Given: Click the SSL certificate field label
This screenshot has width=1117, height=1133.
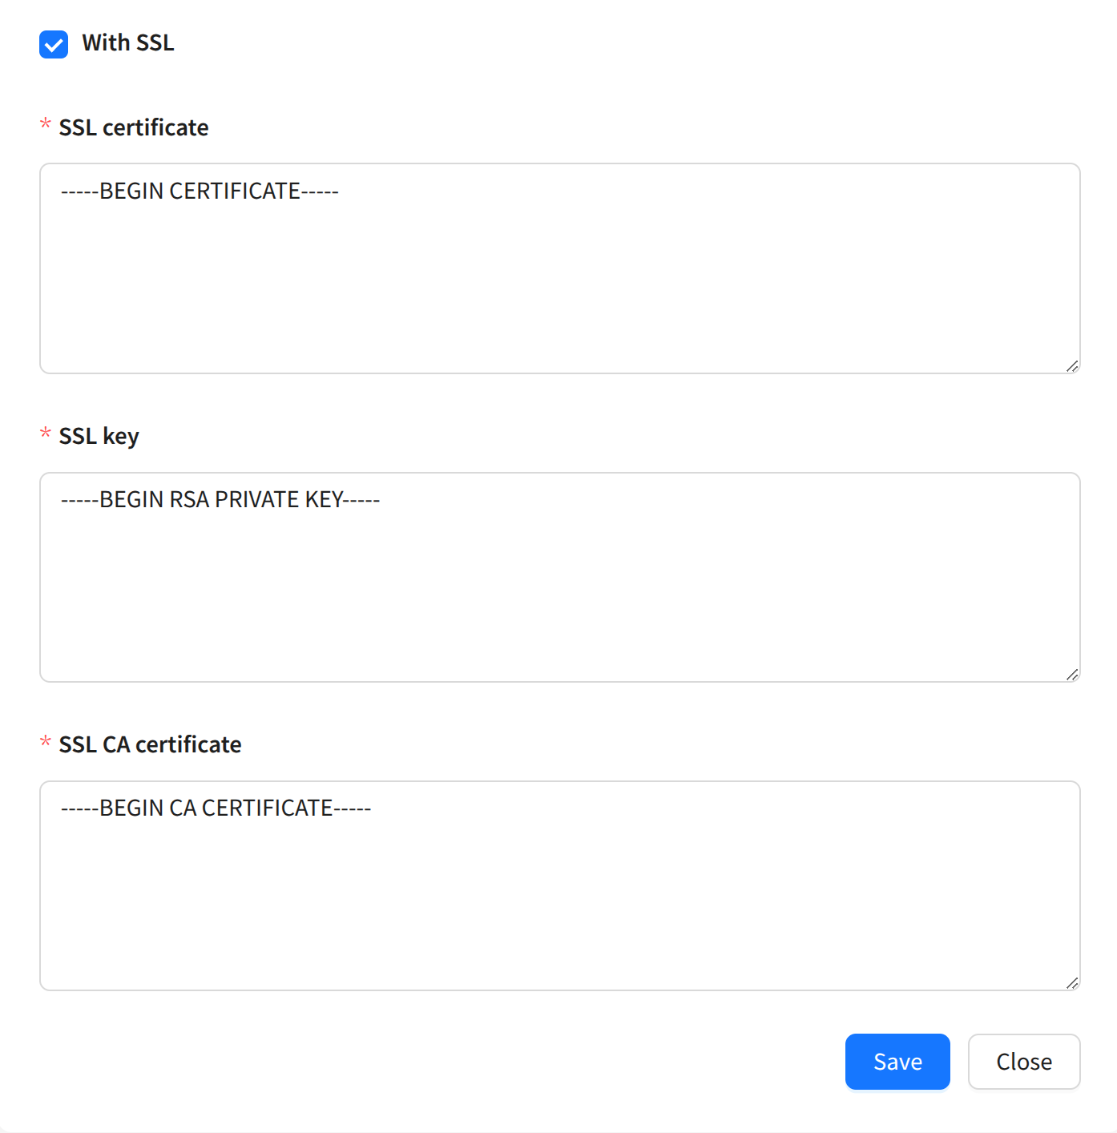Looking at the screenshot, I should pos(134,127).
